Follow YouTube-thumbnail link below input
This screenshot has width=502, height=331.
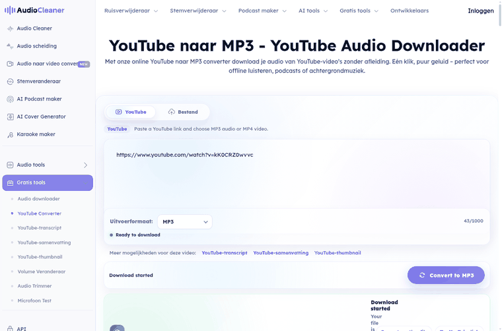pyautogui.click(x=338, y=253)
